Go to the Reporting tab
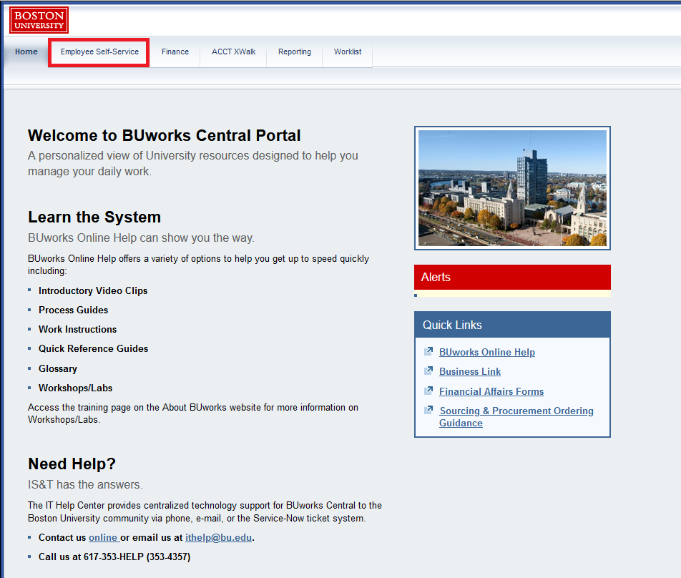The image size is (681, 578). click(295, 52)
